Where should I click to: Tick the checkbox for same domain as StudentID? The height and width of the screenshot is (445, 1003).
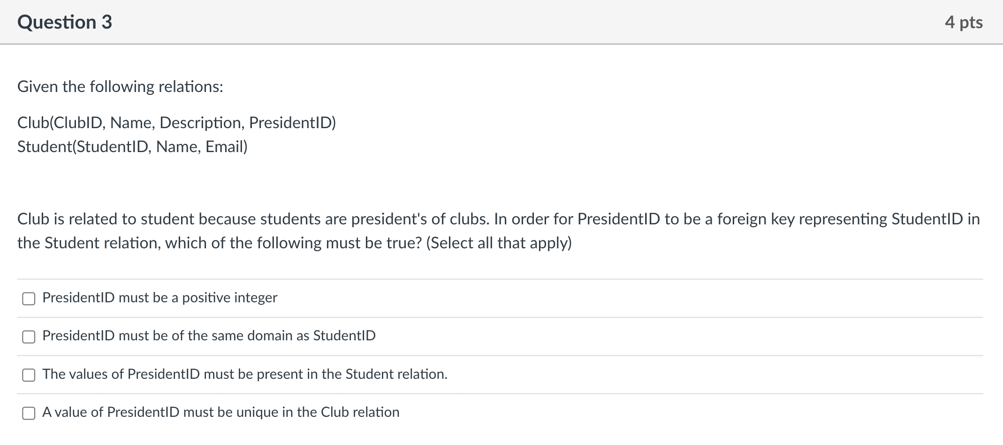(x=29, y=337)
